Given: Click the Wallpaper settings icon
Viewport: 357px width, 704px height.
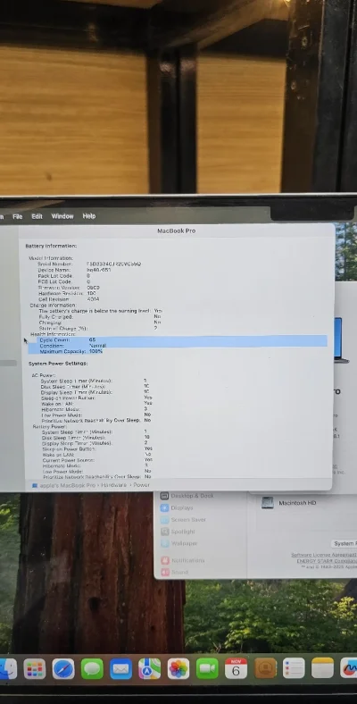Looking at the screenshot, I should pos(164,543).
